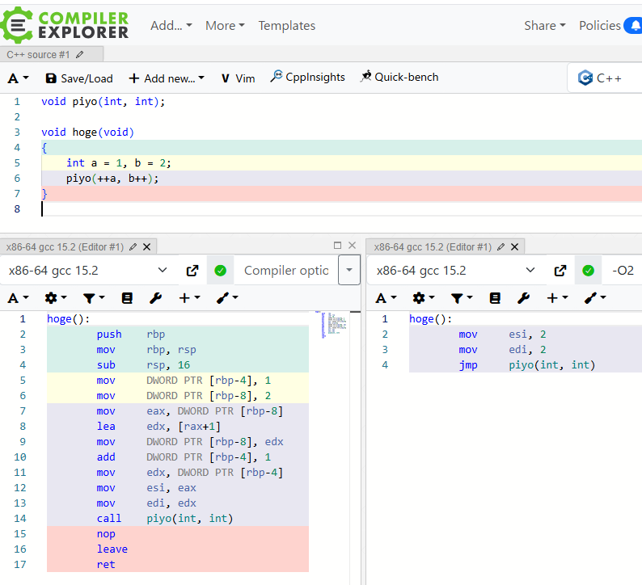This screenshot has width=642, height=585.
Task: Open right compiler picker dropdown
Action: coord(456,271)
